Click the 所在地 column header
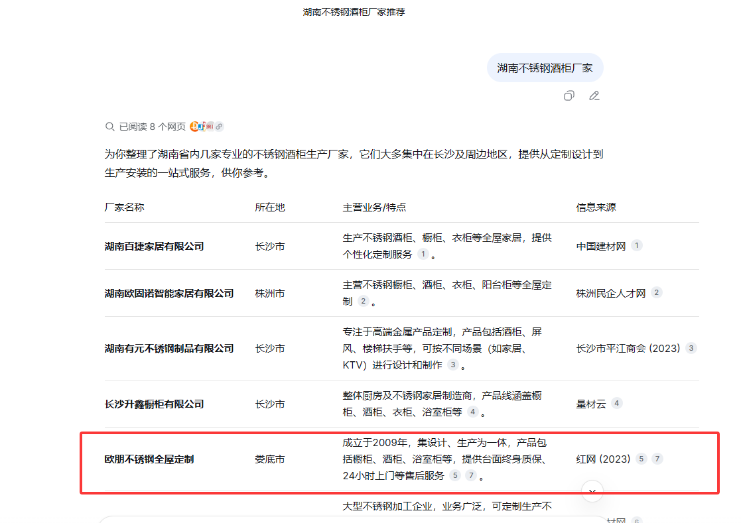 point(270,207)
